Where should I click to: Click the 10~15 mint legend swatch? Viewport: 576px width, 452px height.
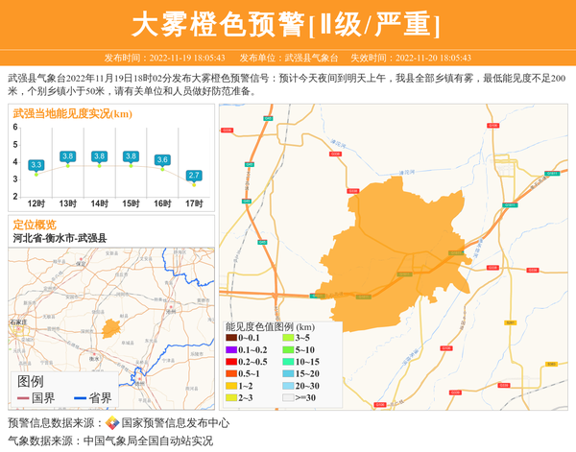click(x=288, y=362)
